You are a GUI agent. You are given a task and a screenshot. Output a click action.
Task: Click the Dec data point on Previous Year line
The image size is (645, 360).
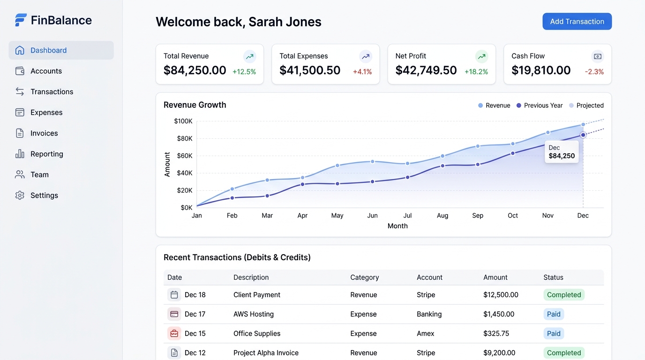[583, 135]
